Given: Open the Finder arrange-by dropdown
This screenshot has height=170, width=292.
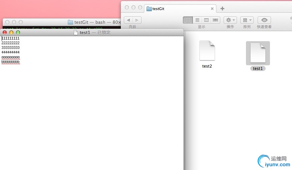Looking at the screenshot, I should click(x=247, y=20).
